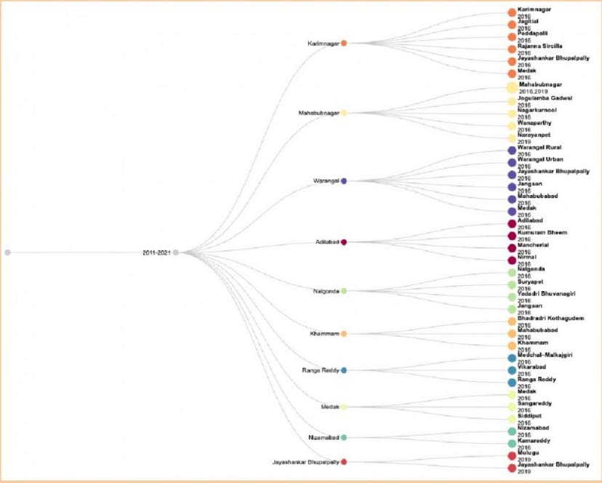Image resolution: width=602 pixels, height=483 pixels.
Task: Select the Jogulamba Gadwal node
Action: click(x=512, y=100)
